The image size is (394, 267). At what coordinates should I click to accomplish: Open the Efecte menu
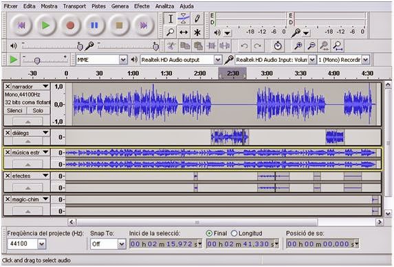pyautogui.click(x=142, y=6)
